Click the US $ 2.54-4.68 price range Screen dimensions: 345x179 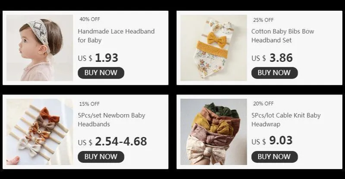112,142
